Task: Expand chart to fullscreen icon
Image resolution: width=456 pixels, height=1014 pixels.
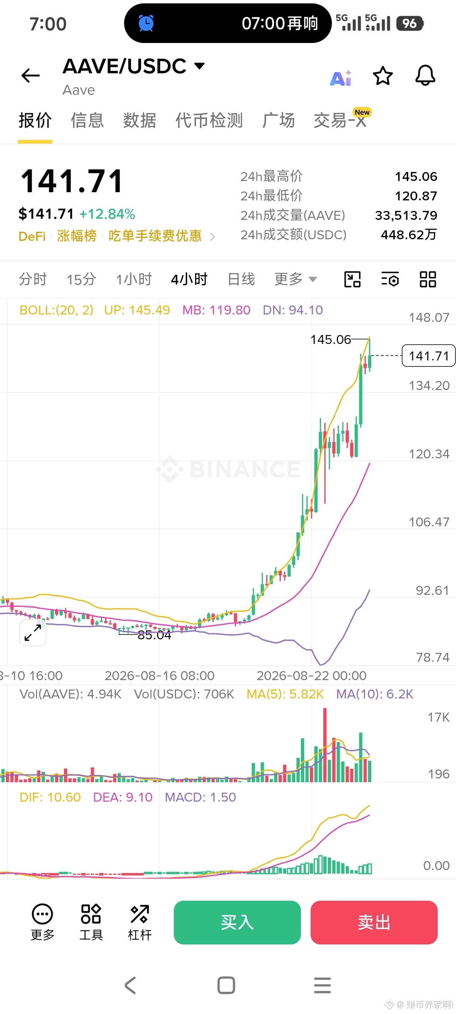Action: (33, 633)
